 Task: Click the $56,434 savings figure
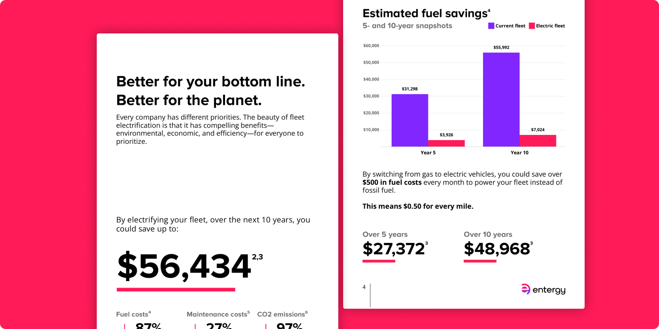[184, 266]
